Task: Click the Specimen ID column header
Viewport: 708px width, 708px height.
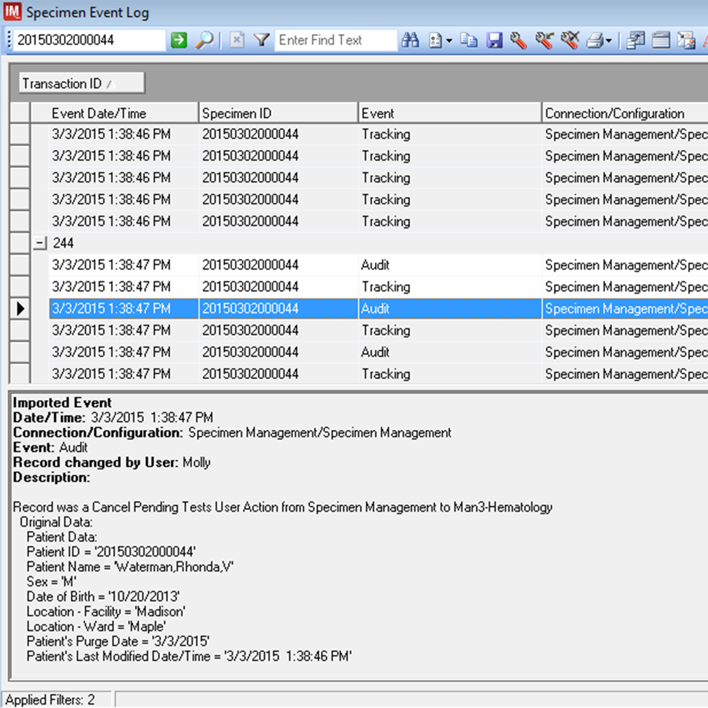Action: tap(278, 113)
